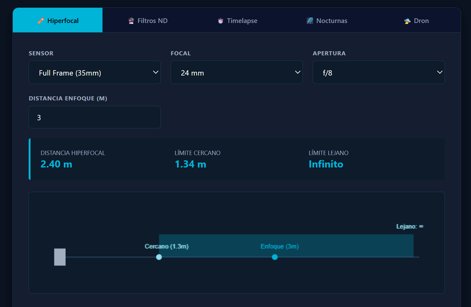Open the Timelapse tab
The image size is (471, 307).
click(237, 20)
